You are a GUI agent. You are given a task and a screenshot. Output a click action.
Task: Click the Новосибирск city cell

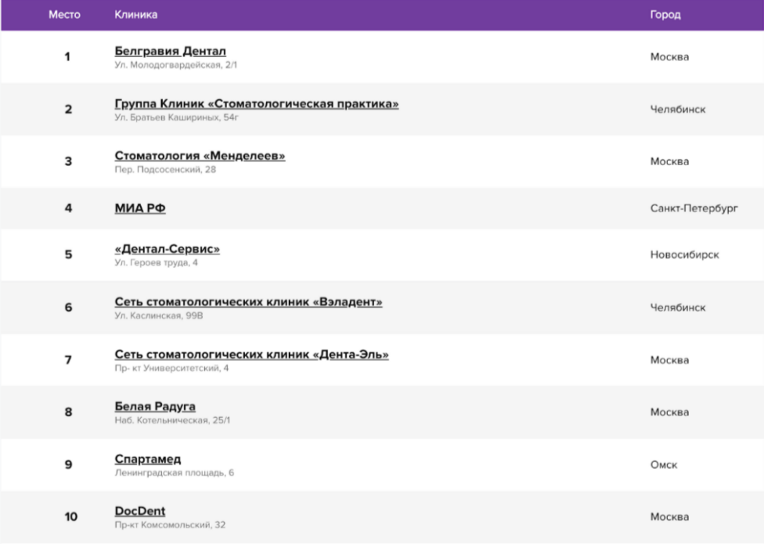(x=684, y=255)
